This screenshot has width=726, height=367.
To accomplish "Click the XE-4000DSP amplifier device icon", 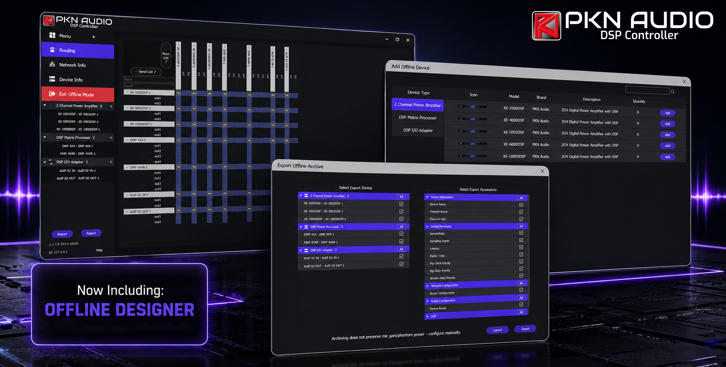I will click(x=473, y=119).
